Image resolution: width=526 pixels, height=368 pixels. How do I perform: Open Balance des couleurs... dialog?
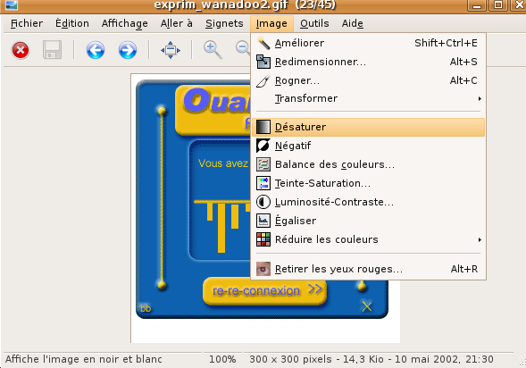tap(368, 164)
